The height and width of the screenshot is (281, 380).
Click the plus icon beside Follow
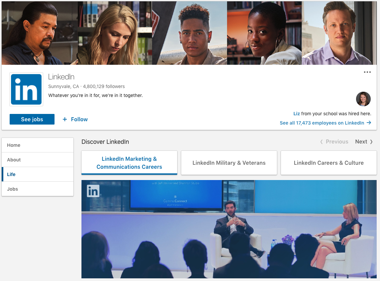[x=65, y=119]
